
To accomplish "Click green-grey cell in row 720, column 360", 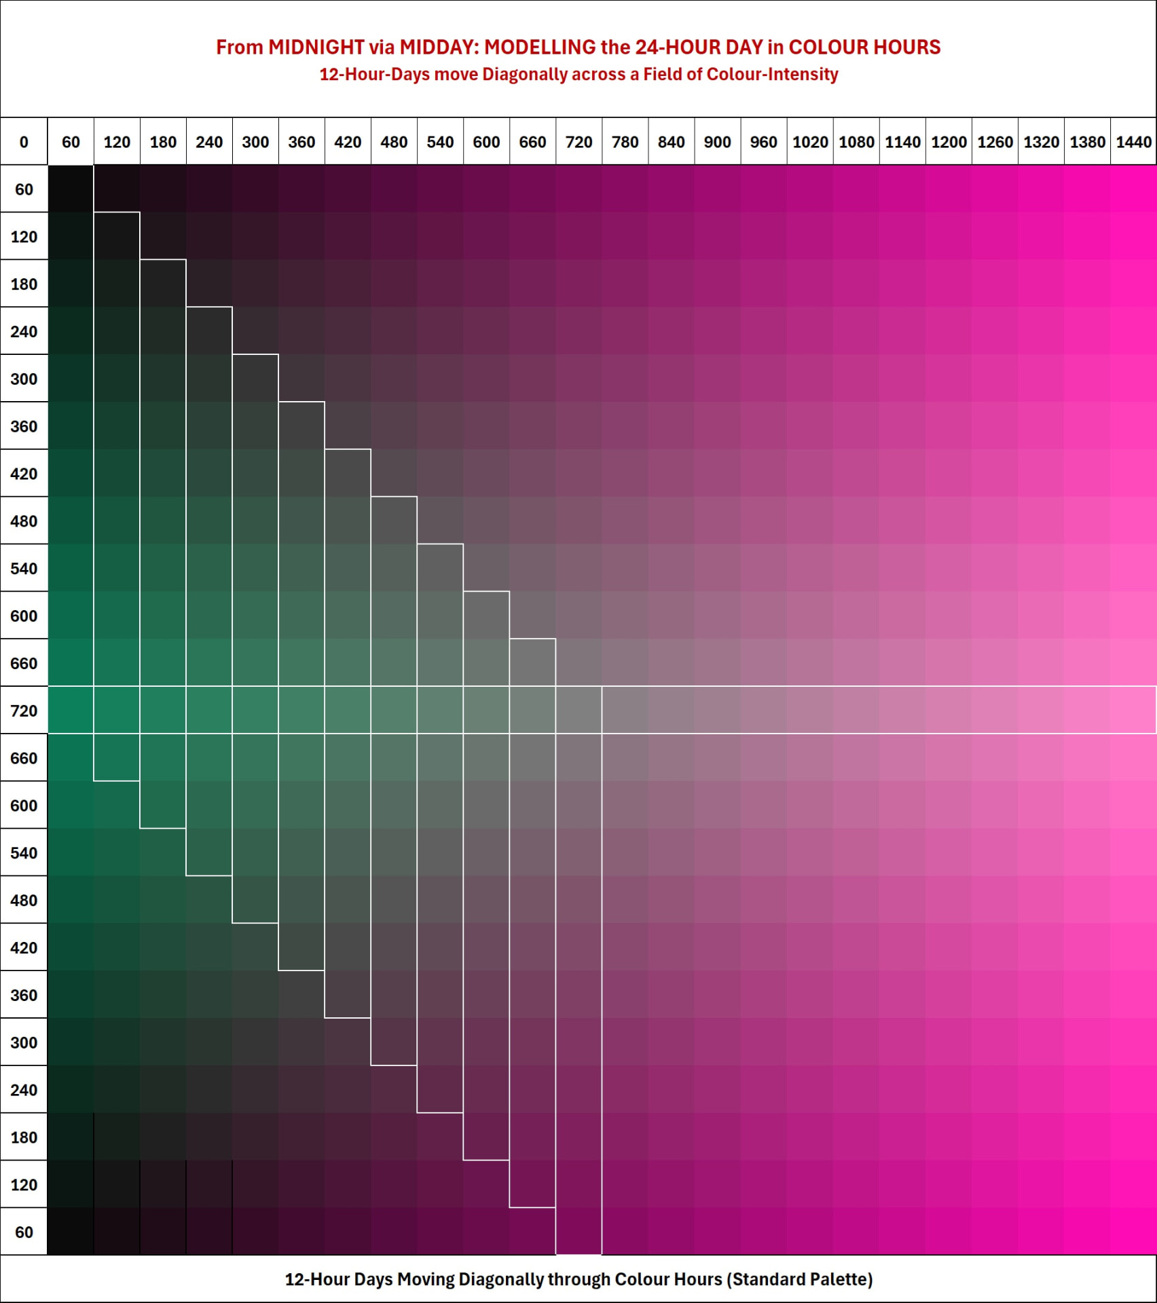I will [301, 711].
